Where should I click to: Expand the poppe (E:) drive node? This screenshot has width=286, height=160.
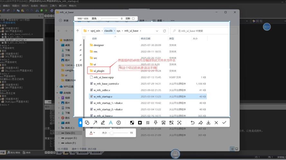point(59,138)
